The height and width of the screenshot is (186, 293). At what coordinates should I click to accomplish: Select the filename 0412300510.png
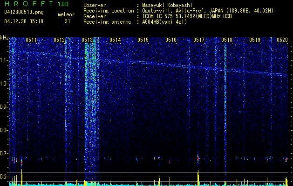point(24,12)
